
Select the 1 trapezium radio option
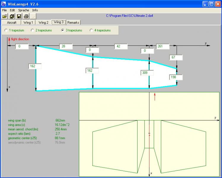6,30
